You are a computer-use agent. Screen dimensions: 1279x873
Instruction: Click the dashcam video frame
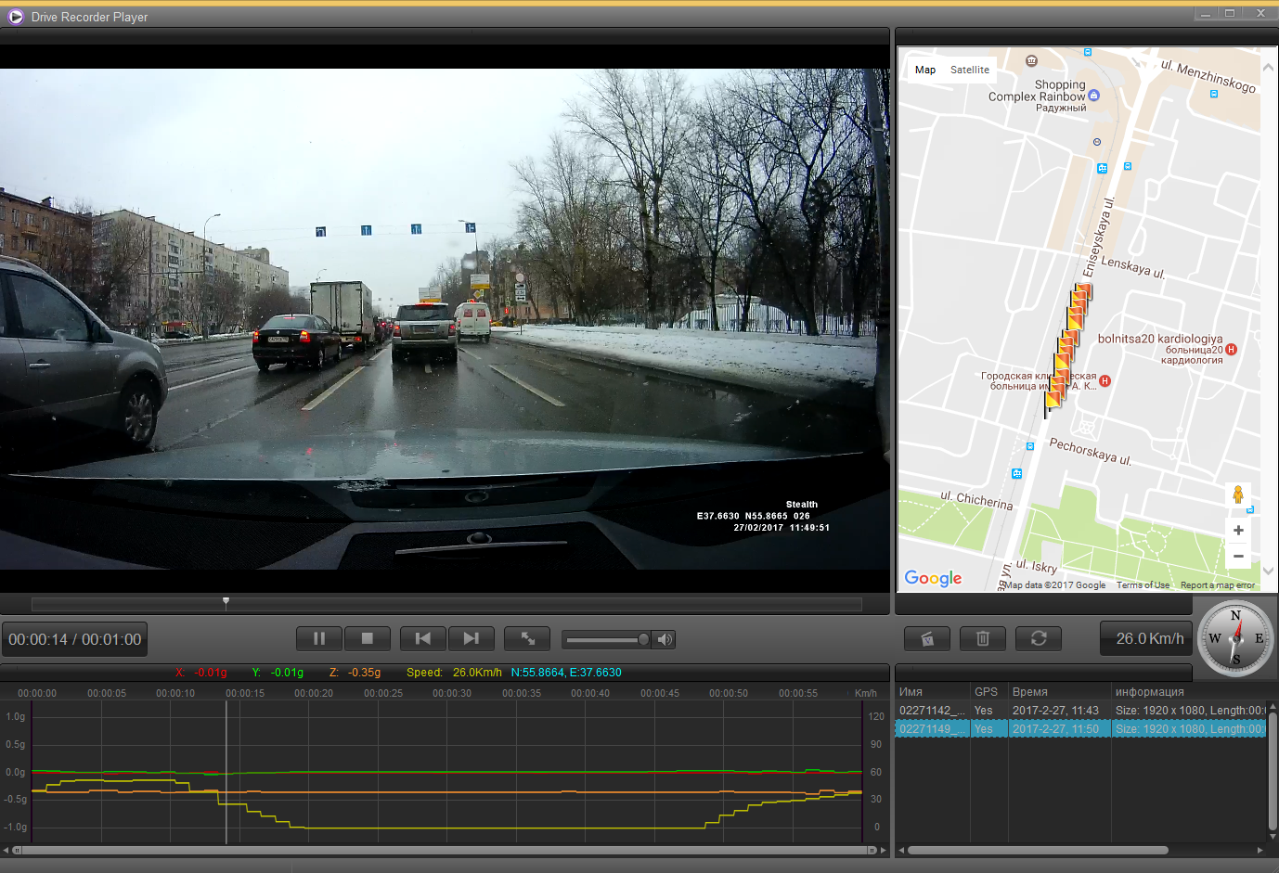[x=445, y=318]
